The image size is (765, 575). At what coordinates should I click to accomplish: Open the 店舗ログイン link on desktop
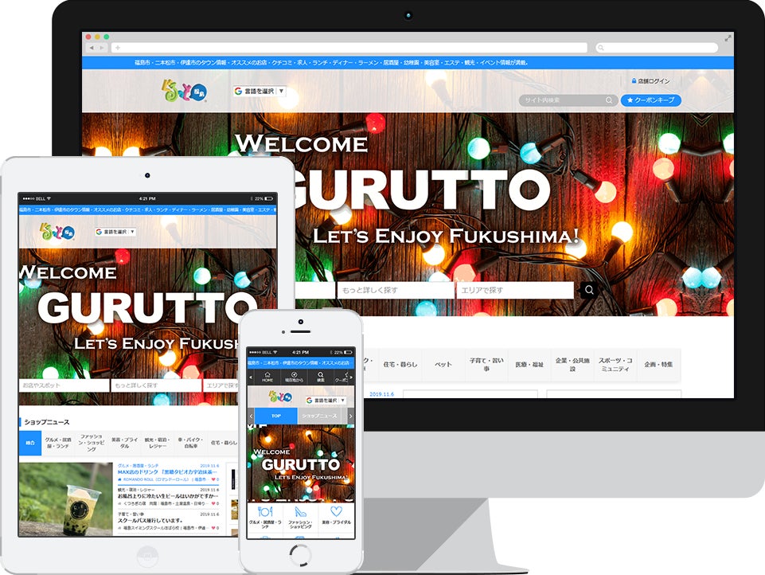click(x=650, y=81)
